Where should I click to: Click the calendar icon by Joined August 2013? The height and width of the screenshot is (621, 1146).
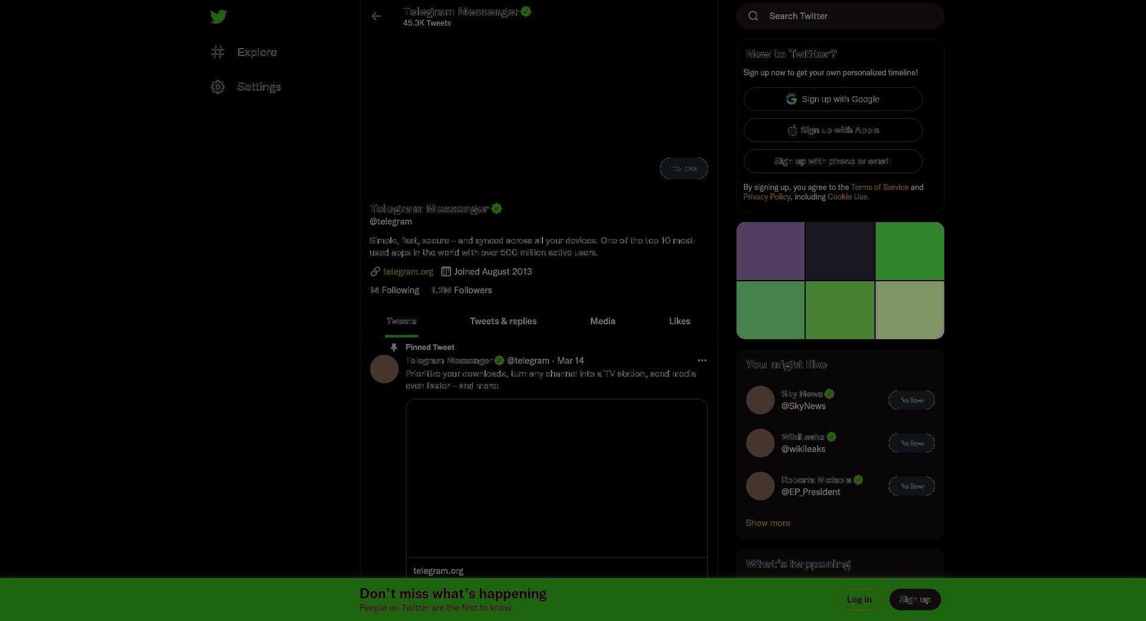tap(446, 272)
